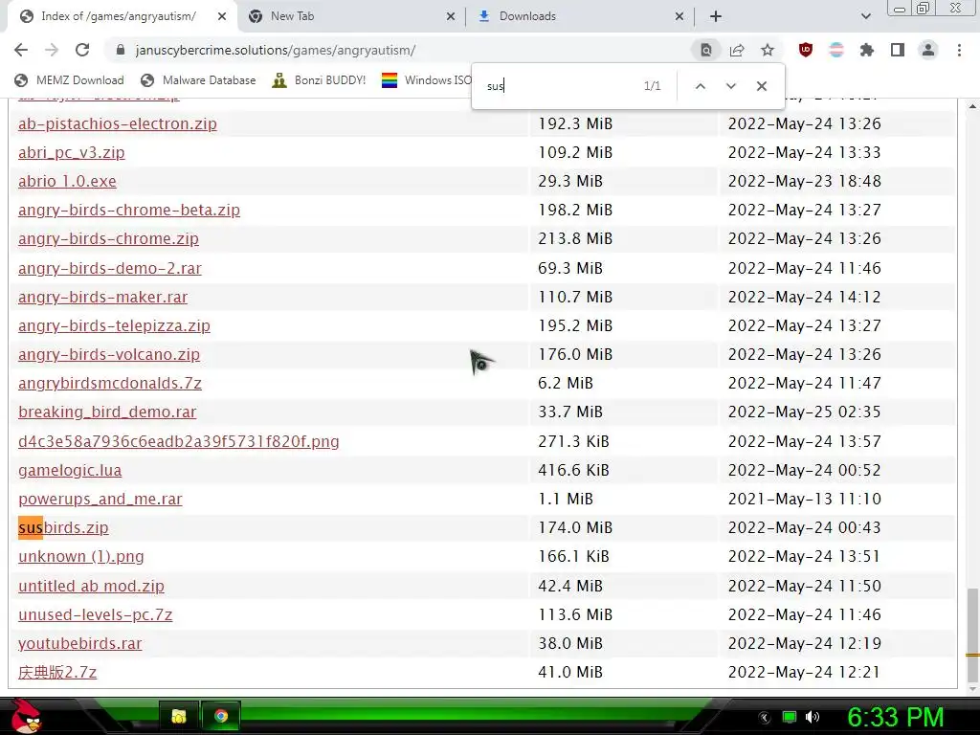Go back to previous page

click(21, 50)
